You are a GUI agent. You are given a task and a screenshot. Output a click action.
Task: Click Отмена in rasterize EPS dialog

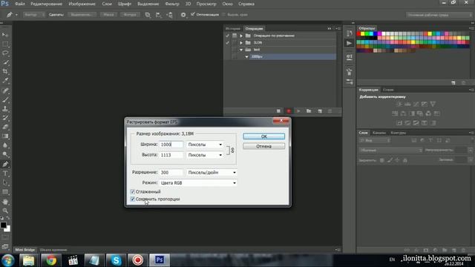click(264, 146)
